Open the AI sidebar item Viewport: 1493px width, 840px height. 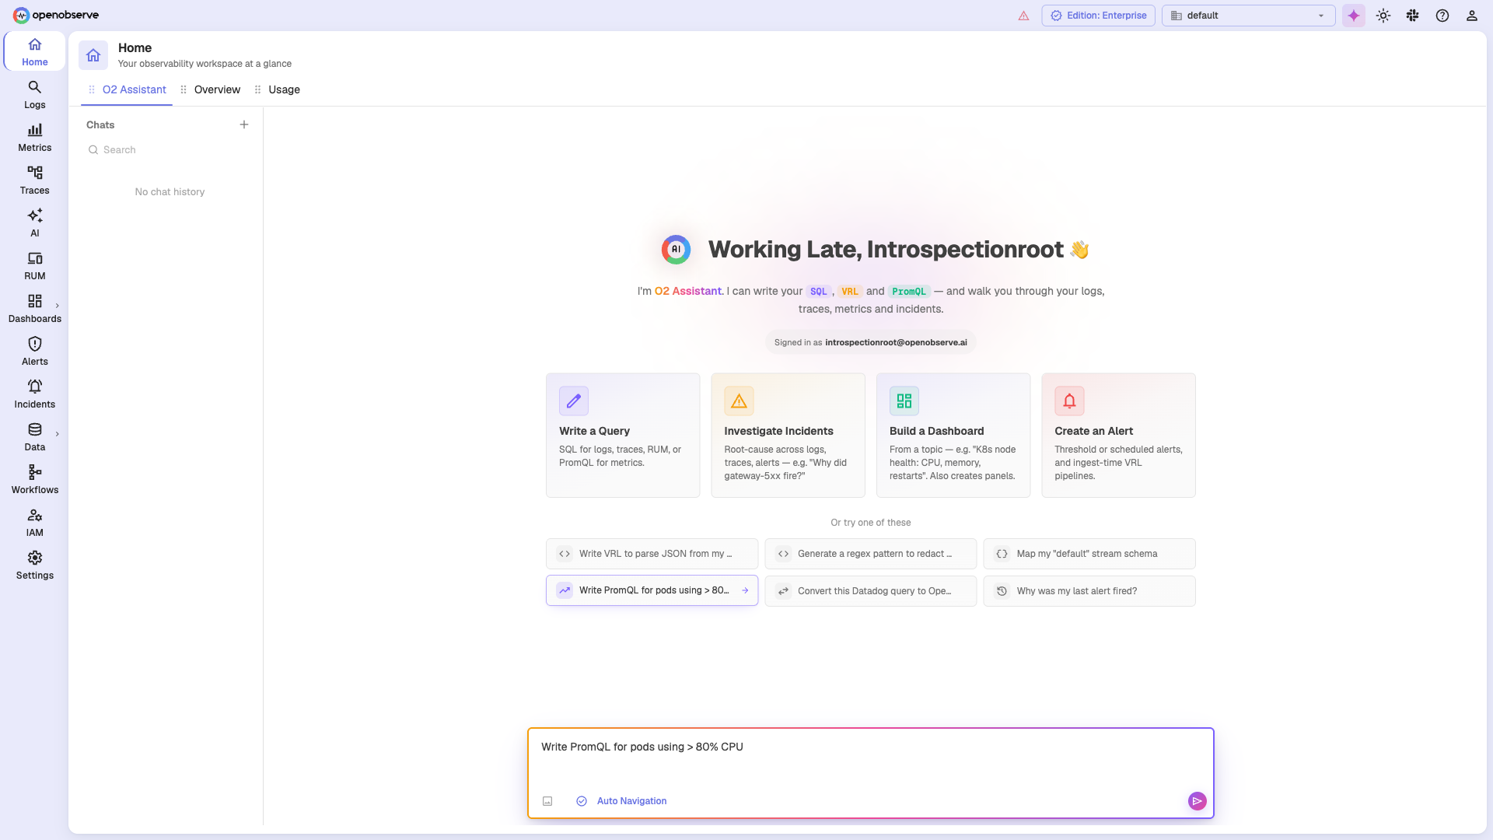(34, 223)
